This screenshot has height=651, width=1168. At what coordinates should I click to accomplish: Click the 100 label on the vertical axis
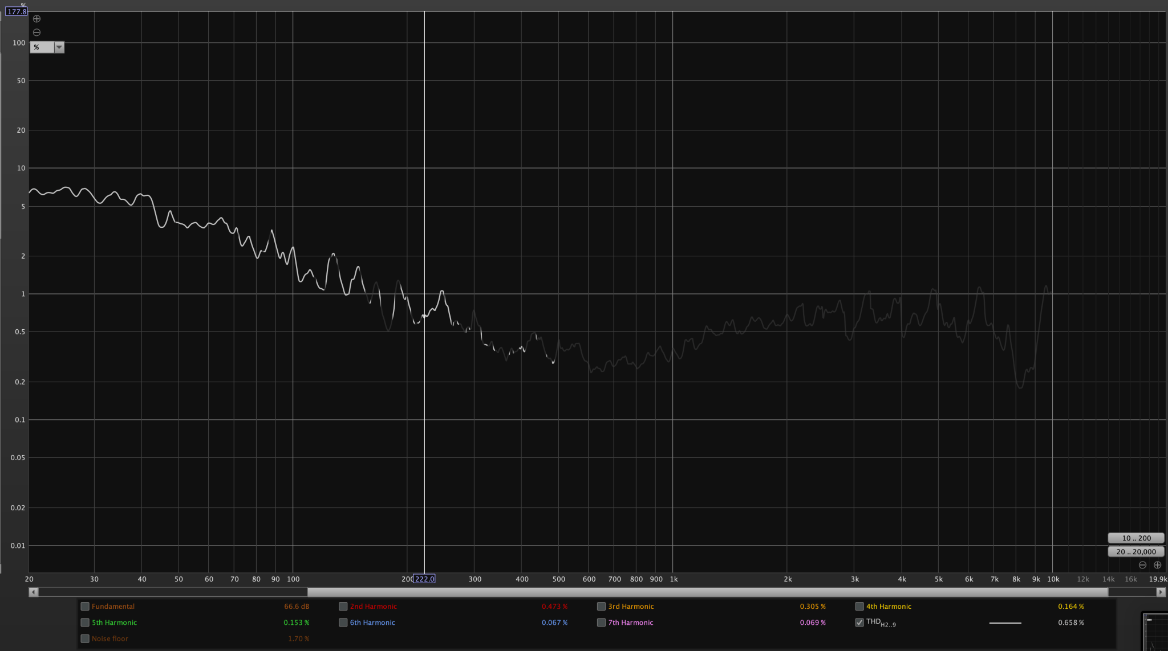click(x=19, y=43)
